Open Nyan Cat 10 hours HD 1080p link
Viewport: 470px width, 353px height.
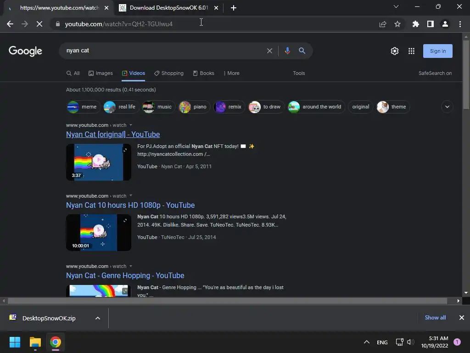point(130,205)
